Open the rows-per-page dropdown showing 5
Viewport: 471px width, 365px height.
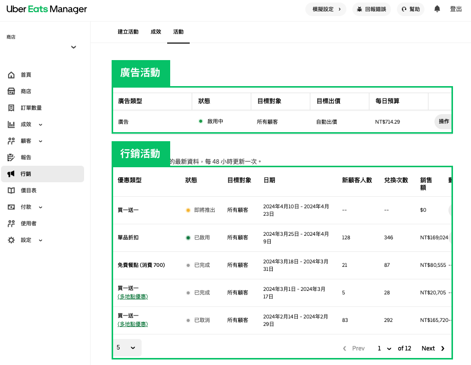(x=127, y=348)
